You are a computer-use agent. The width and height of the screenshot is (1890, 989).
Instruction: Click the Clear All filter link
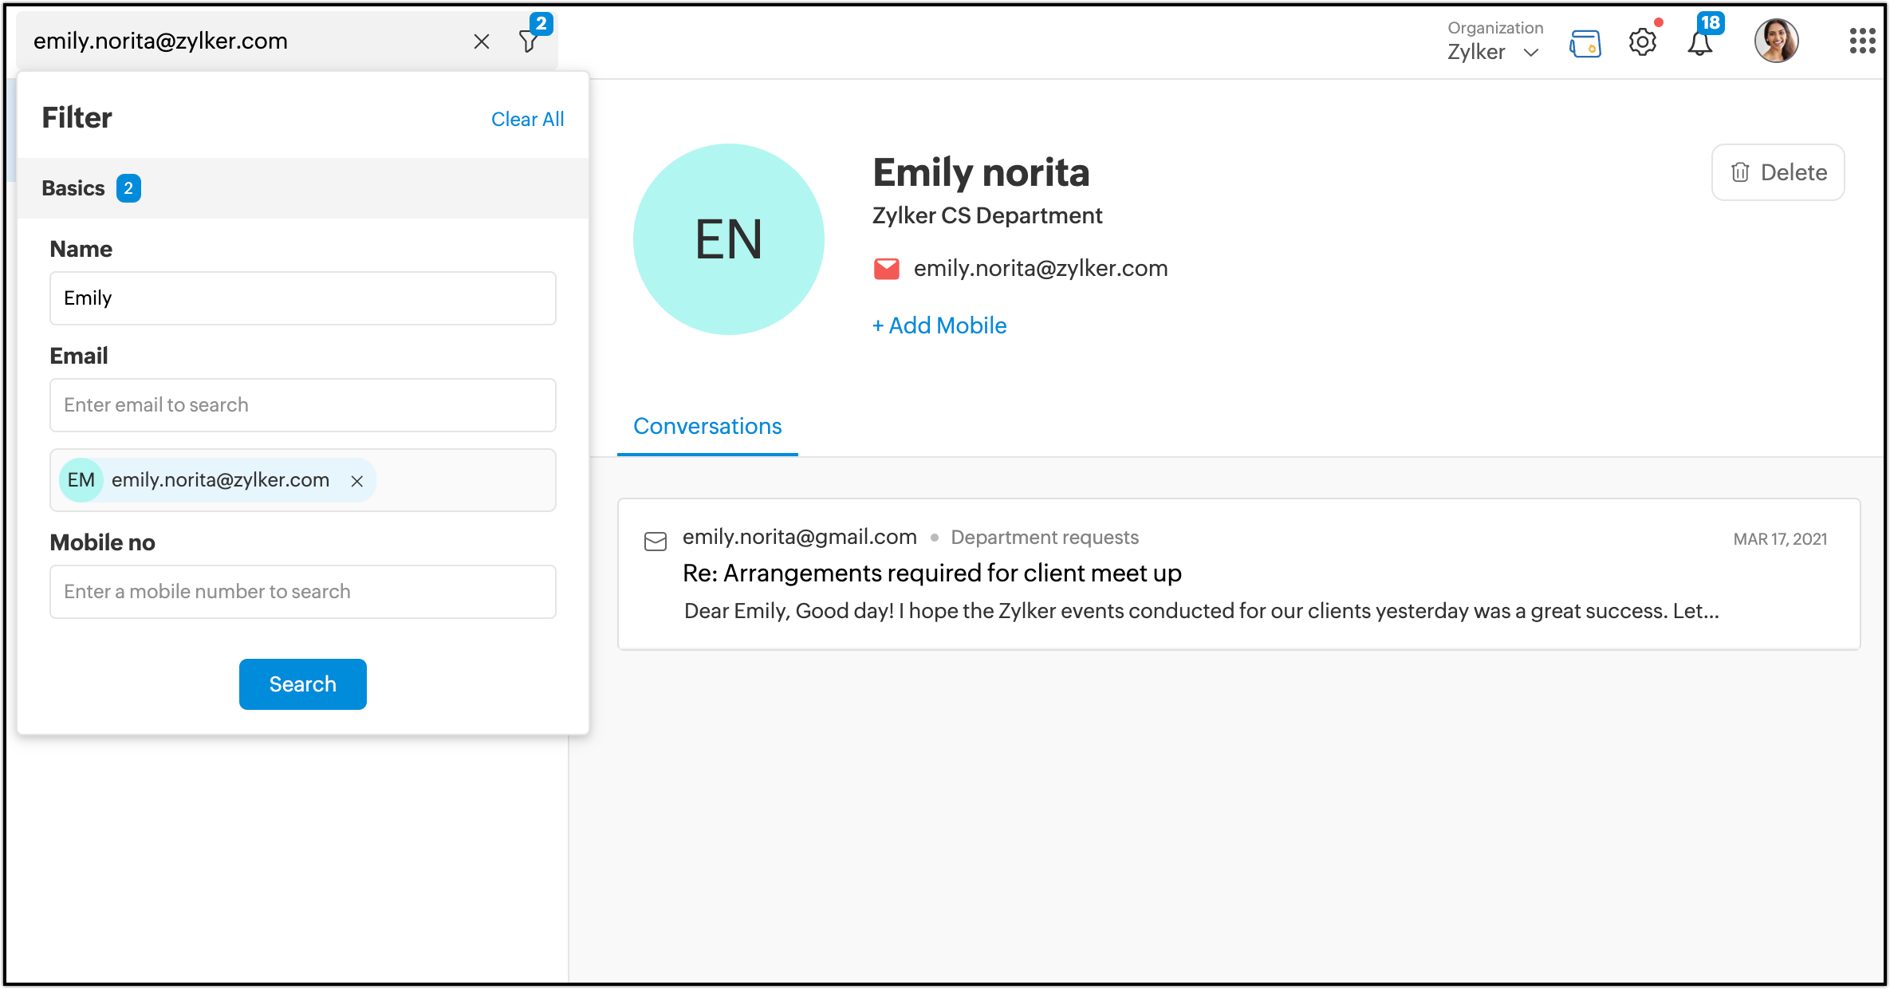click(527, 119)
